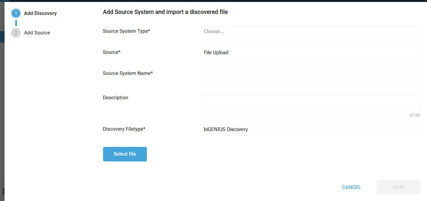
Task: Open the Source System Type dropdown
Action: [310, 31]
